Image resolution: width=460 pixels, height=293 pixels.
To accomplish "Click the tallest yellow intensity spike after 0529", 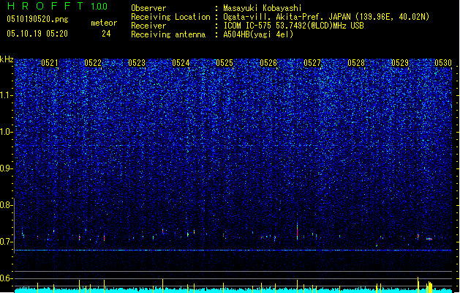I will (418, 284).
